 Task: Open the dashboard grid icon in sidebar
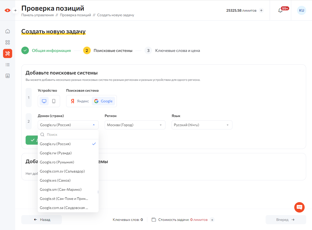click(8, 42)
